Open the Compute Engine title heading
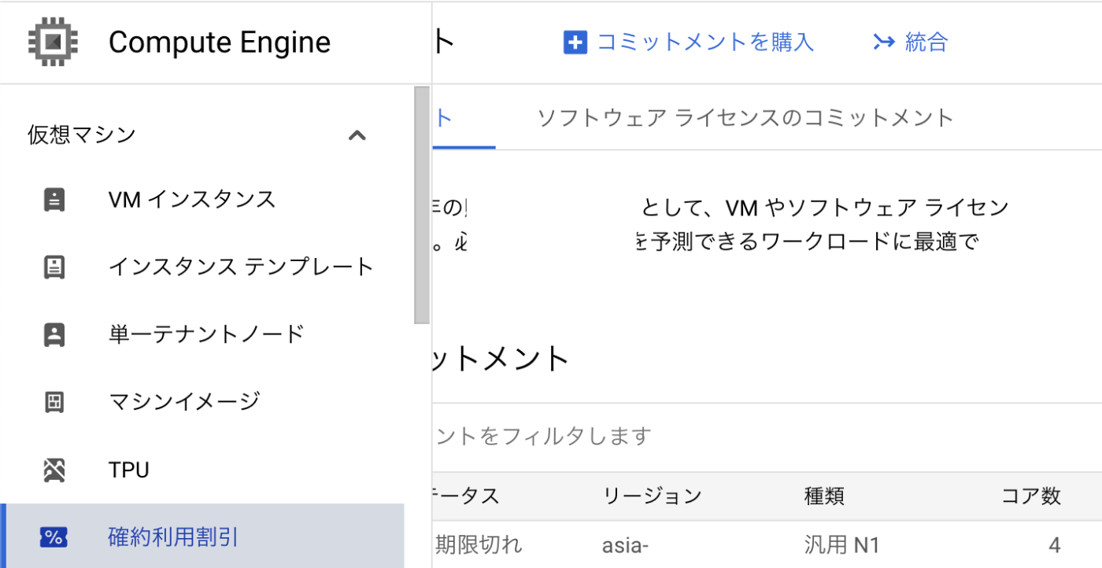The height and width of the screenshot is (568, 1102). pos(220,42)
